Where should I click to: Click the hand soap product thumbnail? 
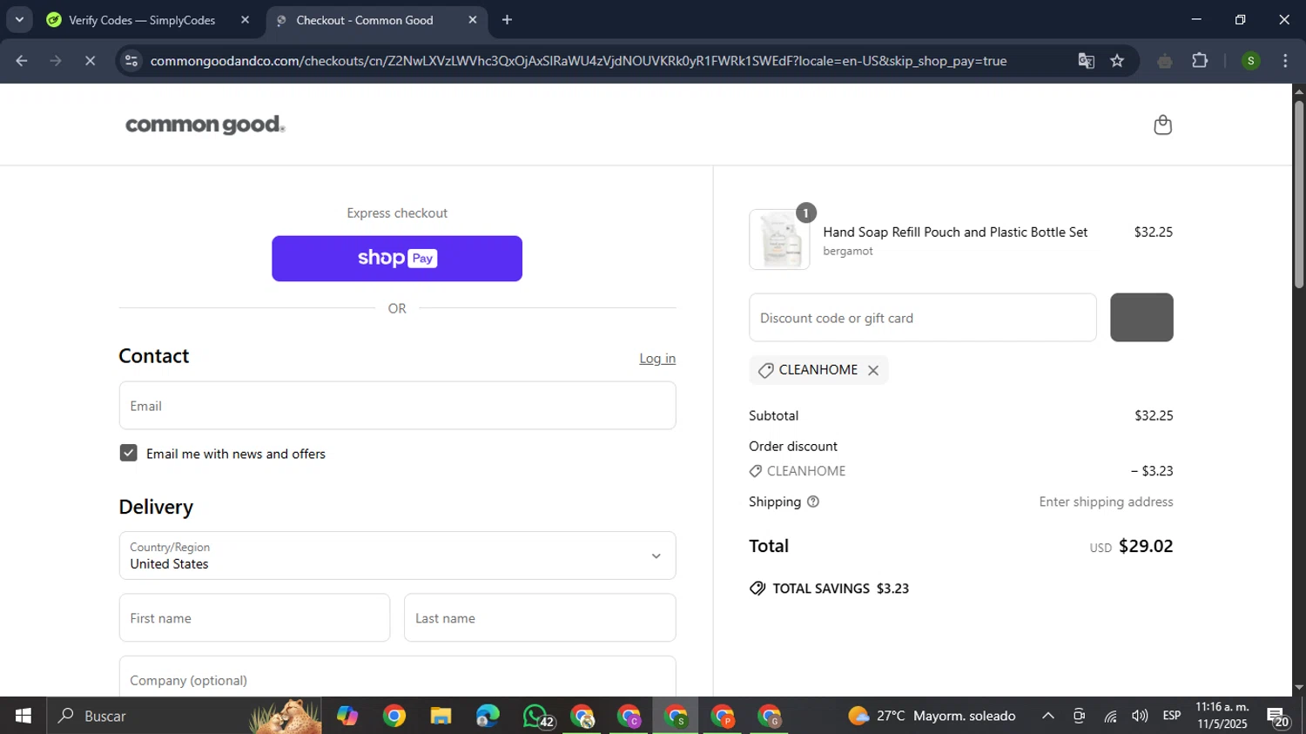(x=779, y=239)
